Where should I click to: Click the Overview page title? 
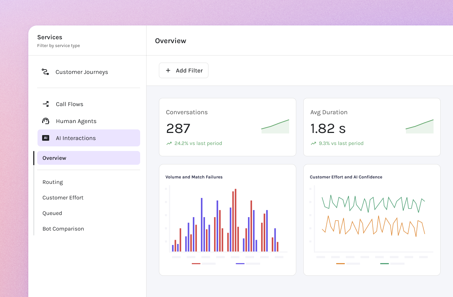coord(171,41)
